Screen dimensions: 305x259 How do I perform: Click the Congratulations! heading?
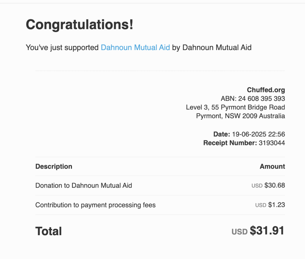click(x=80, y=25)
